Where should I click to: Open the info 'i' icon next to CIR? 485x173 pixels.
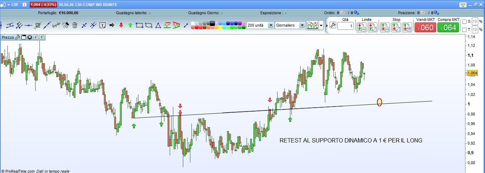pyautogui.click(x=24, y=5)
